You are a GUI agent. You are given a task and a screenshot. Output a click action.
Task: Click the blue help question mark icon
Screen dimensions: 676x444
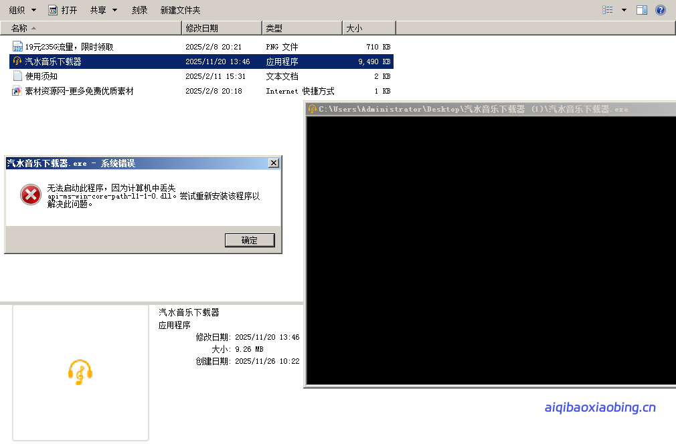click(661, 10)
